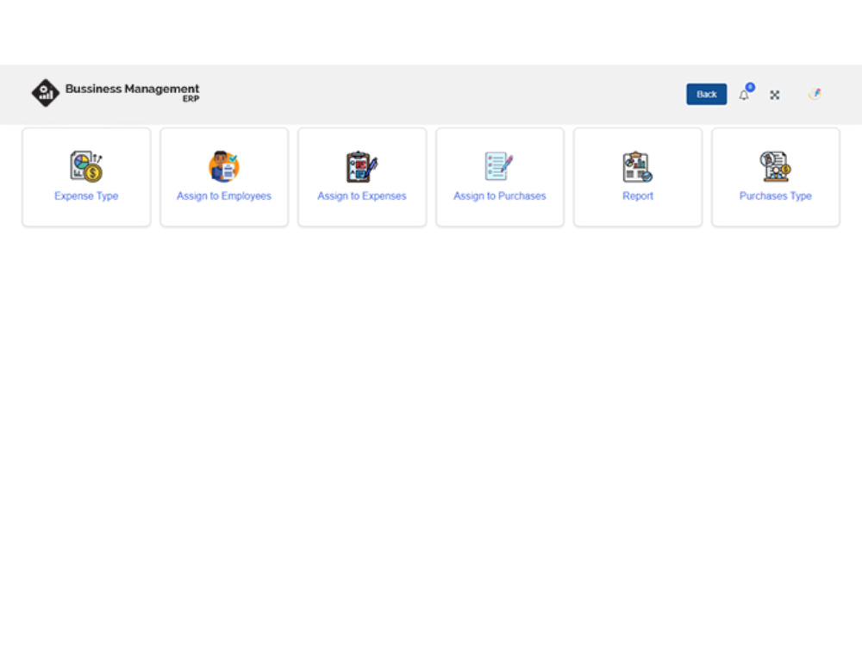Open the Assign to Expenses link
This screenshot has height=646, width=862.
pyautogui.click(x=362, y=196)
